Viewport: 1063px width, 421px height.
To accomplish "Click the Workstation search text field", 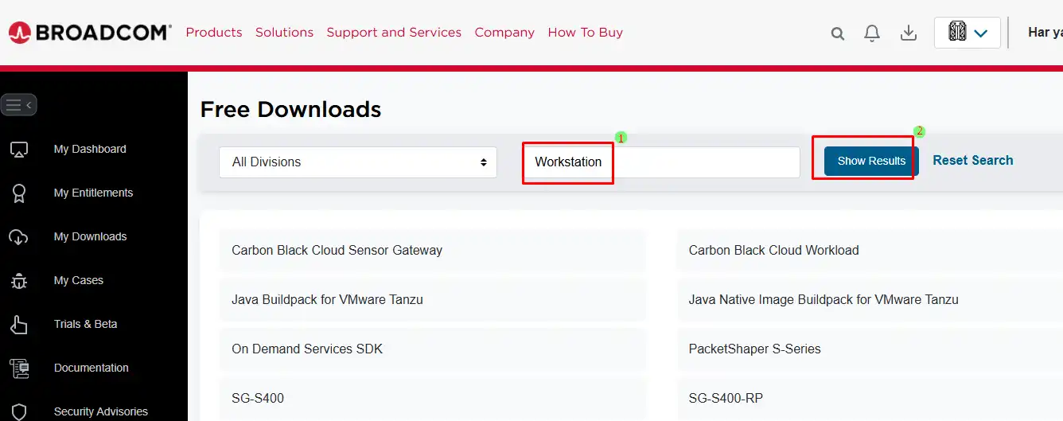I will (x=660, y=162).
